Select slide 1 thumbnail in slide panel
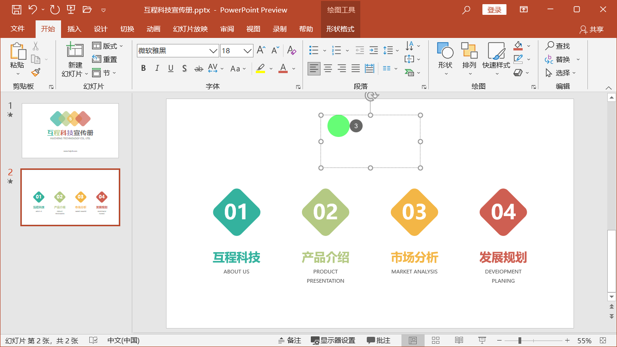Viewport: 617px width, 347px height. 70,130
